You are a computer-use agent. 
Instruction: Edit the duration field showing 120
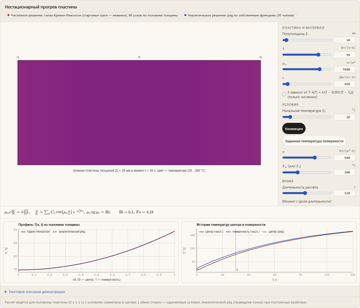345,193
